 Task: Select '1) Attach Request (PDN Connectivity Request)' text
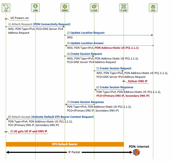[39, 24]
